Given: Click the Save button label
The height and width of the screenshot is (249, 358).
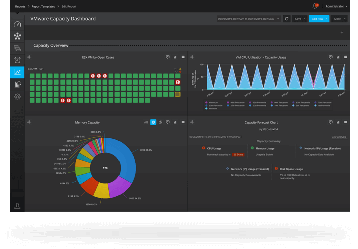Looking at the screenshot, I should pyautogui.click(x=298, y=19).
